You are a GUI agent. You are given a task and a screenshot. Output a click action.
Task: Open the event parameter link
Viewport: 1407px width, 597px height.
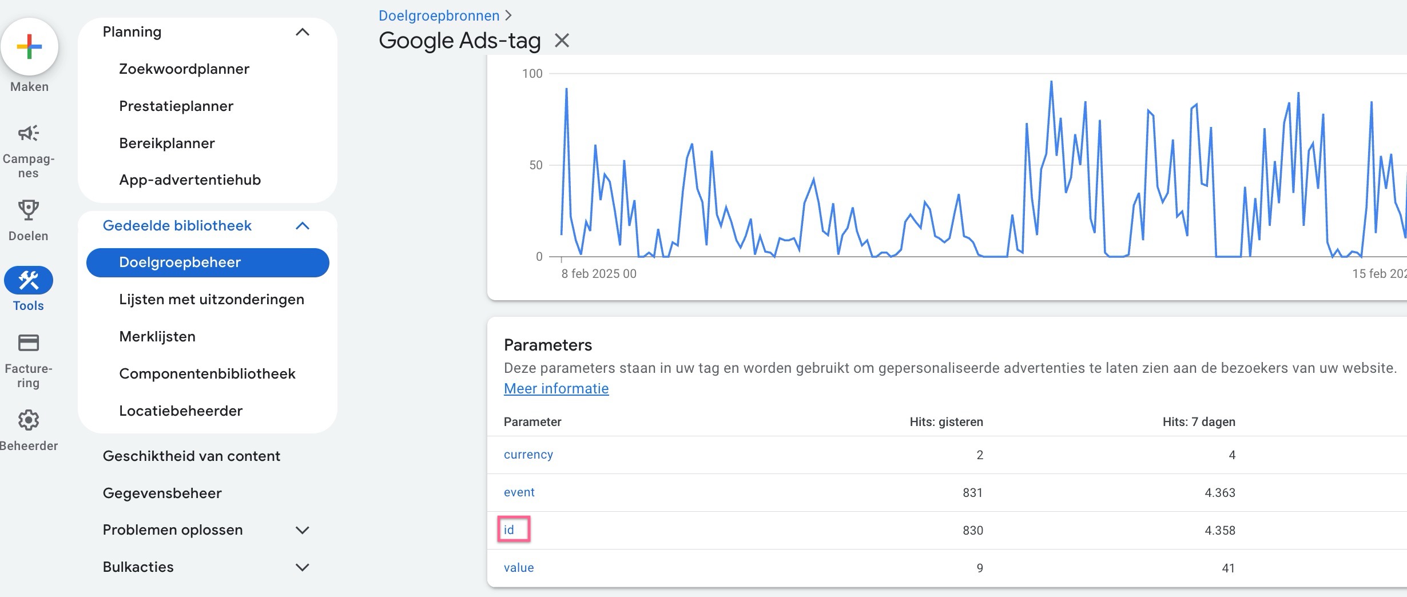[x=519, y=492]
